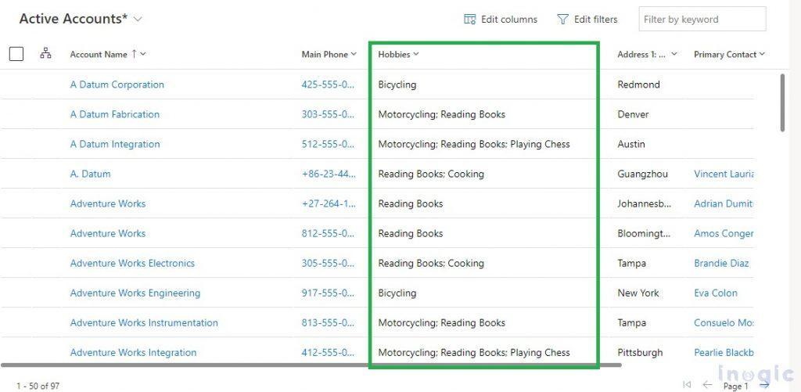The width and height of the screenshot is (801, 392).
Task: Tick the select-all rows checkbox
Action: tap(16, 54)
